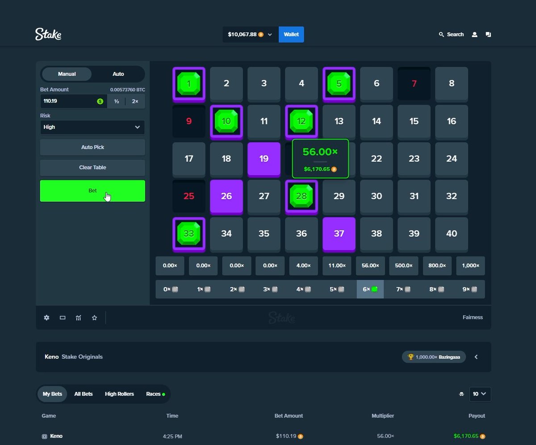Select number tile 22
Viewport: 536px width, 445px height.
pos(377,159)
